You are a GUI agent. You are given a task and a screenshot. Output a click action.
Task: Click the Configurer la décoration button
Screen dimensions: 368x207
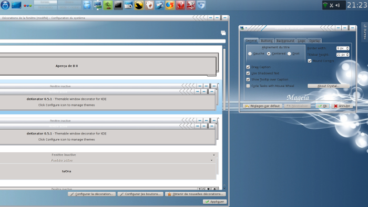pos(92,194)
